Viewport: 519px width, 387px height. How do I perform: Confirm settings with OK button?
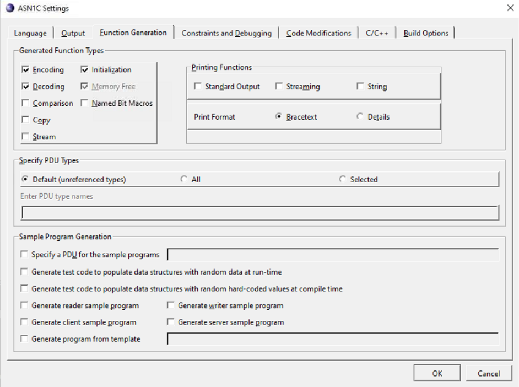point(437,373)
